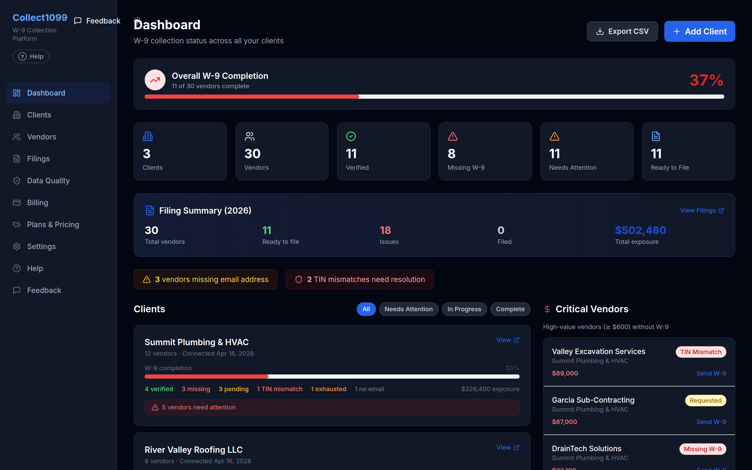Image resolution: width=752 pixels, height=470 pixels.
Task: Select the All clients filter
Action: click(x=366, y=309)
